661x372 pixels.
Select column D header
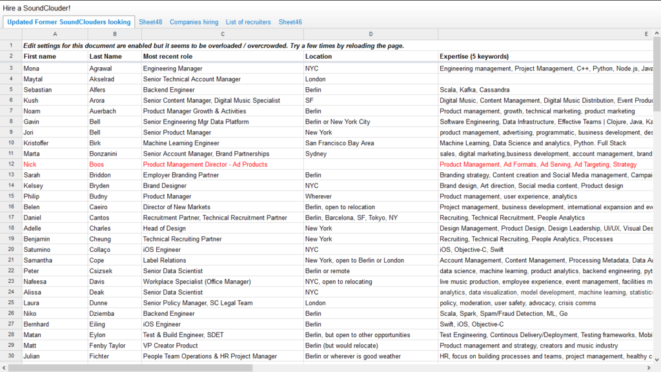371,34
